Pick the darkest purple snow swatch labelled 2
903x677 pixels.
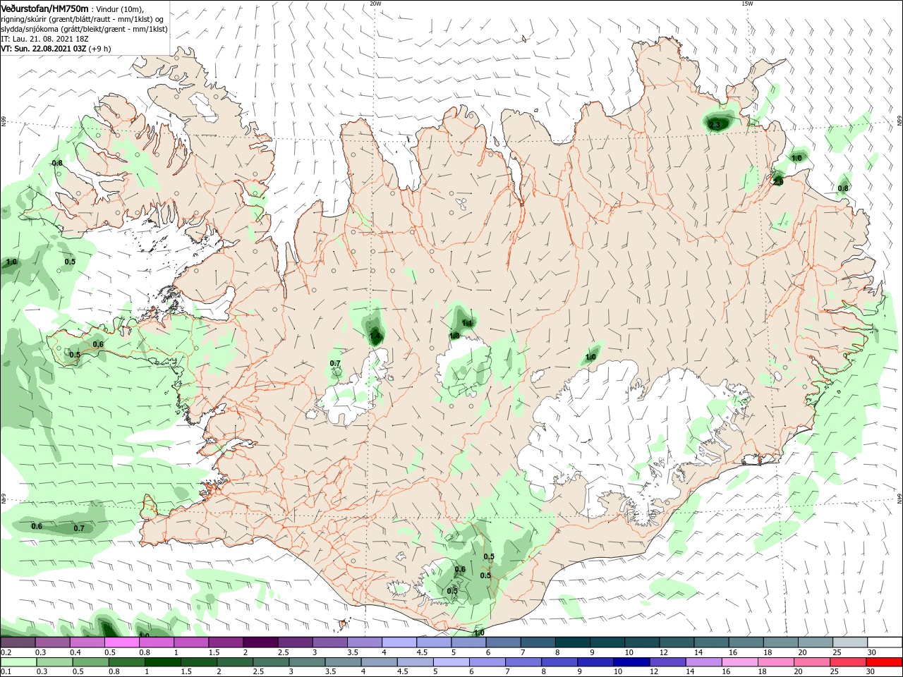[260, 642]
